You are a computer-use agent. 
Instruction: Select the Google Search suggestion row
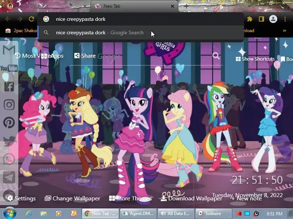click(x=141, y=32)
